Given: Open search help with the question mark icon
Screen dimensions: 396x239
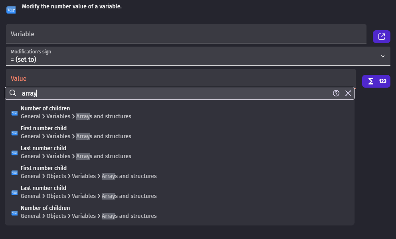Looking at the screenshot, I should tap(336, 93).
